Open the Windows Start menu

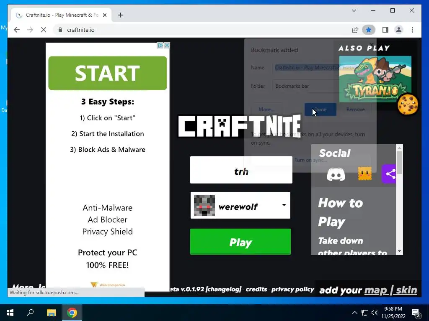pos(10,313)
